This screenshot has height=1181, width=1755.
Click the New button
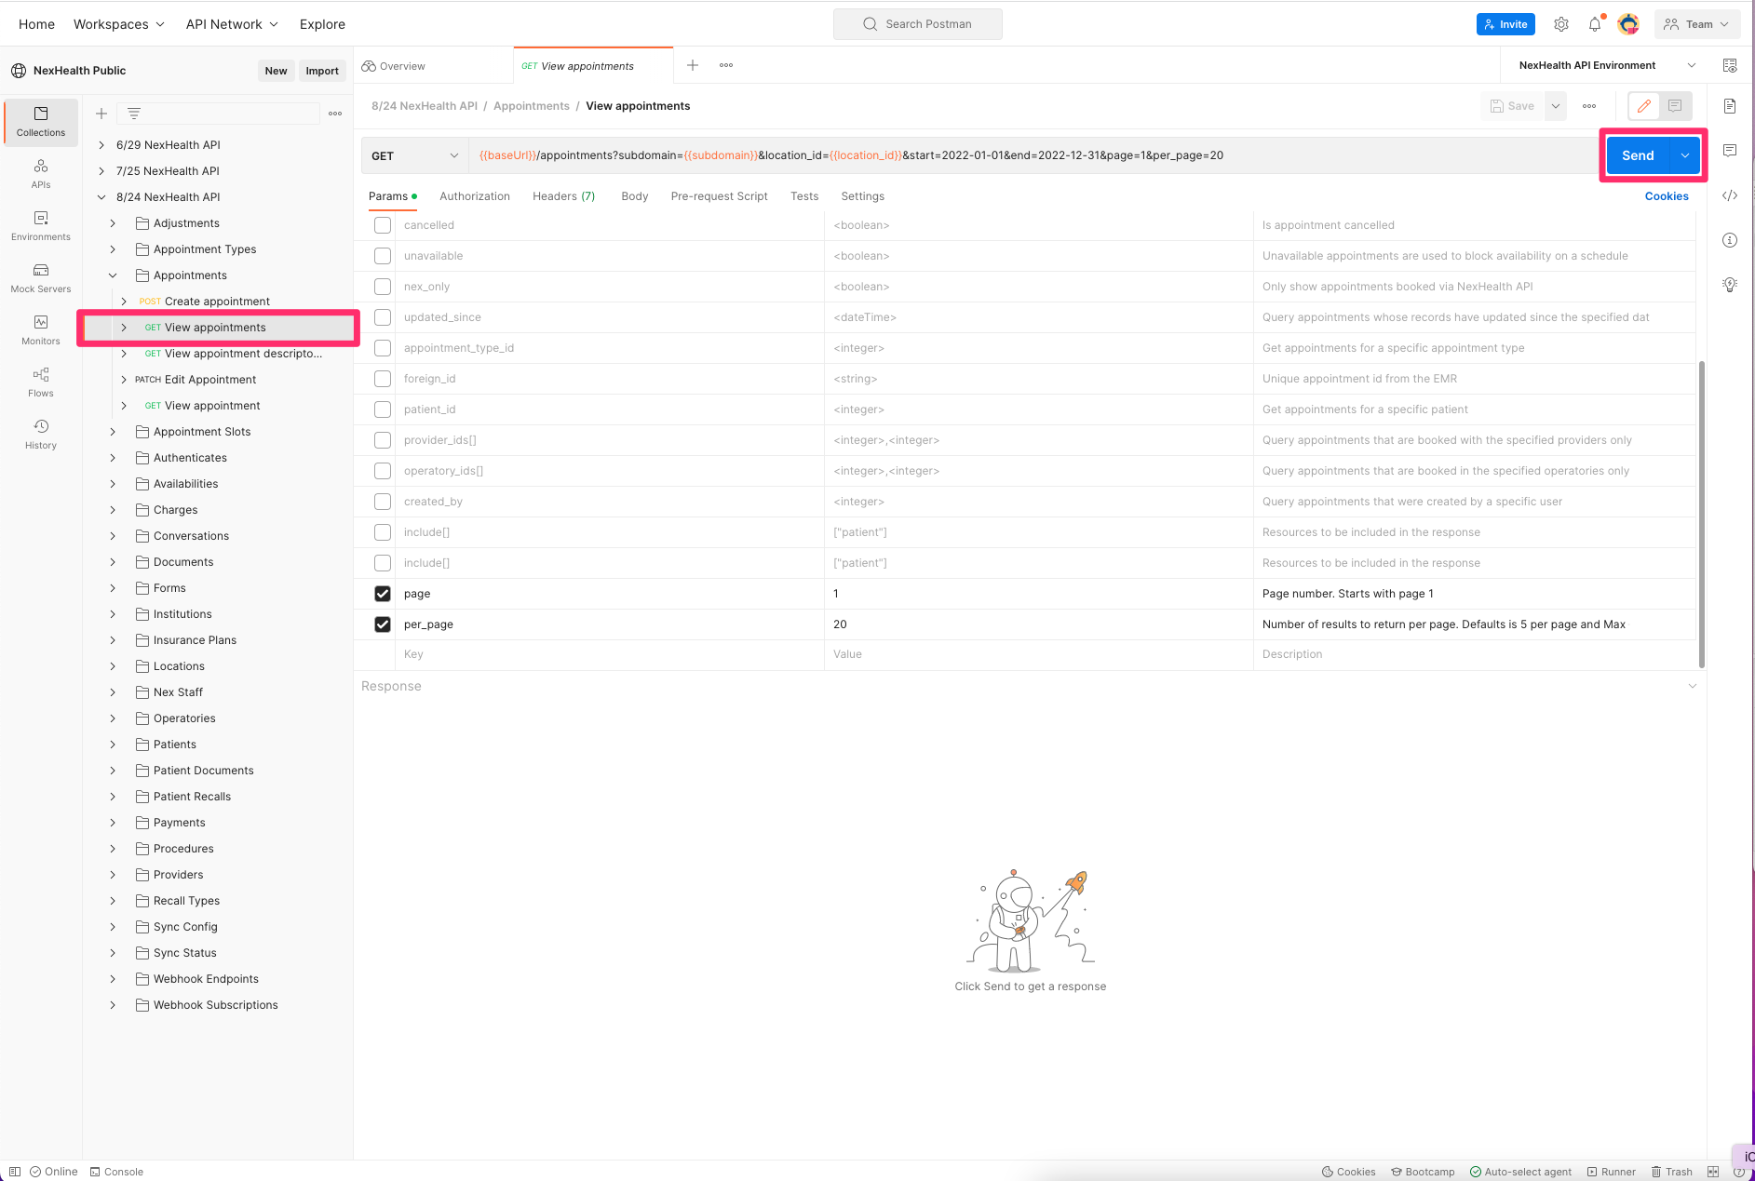point(276,71)
